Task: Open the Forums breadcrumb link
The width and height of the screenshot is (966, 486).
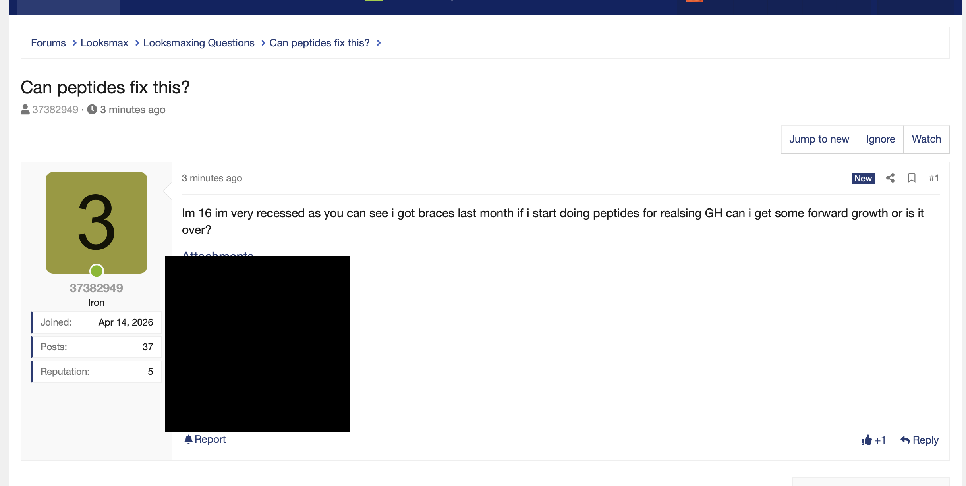Action: pyautogui.click(x=48, y=43)
